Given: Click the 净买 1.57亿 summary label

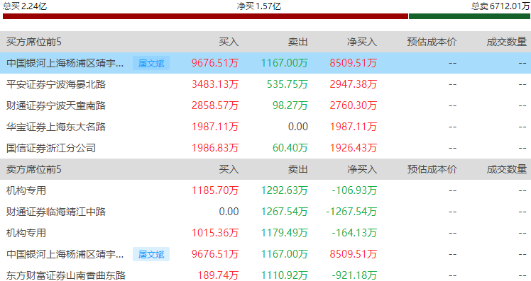Looking at the screenshot, I should pyautogui.click(x=259, y=6).
